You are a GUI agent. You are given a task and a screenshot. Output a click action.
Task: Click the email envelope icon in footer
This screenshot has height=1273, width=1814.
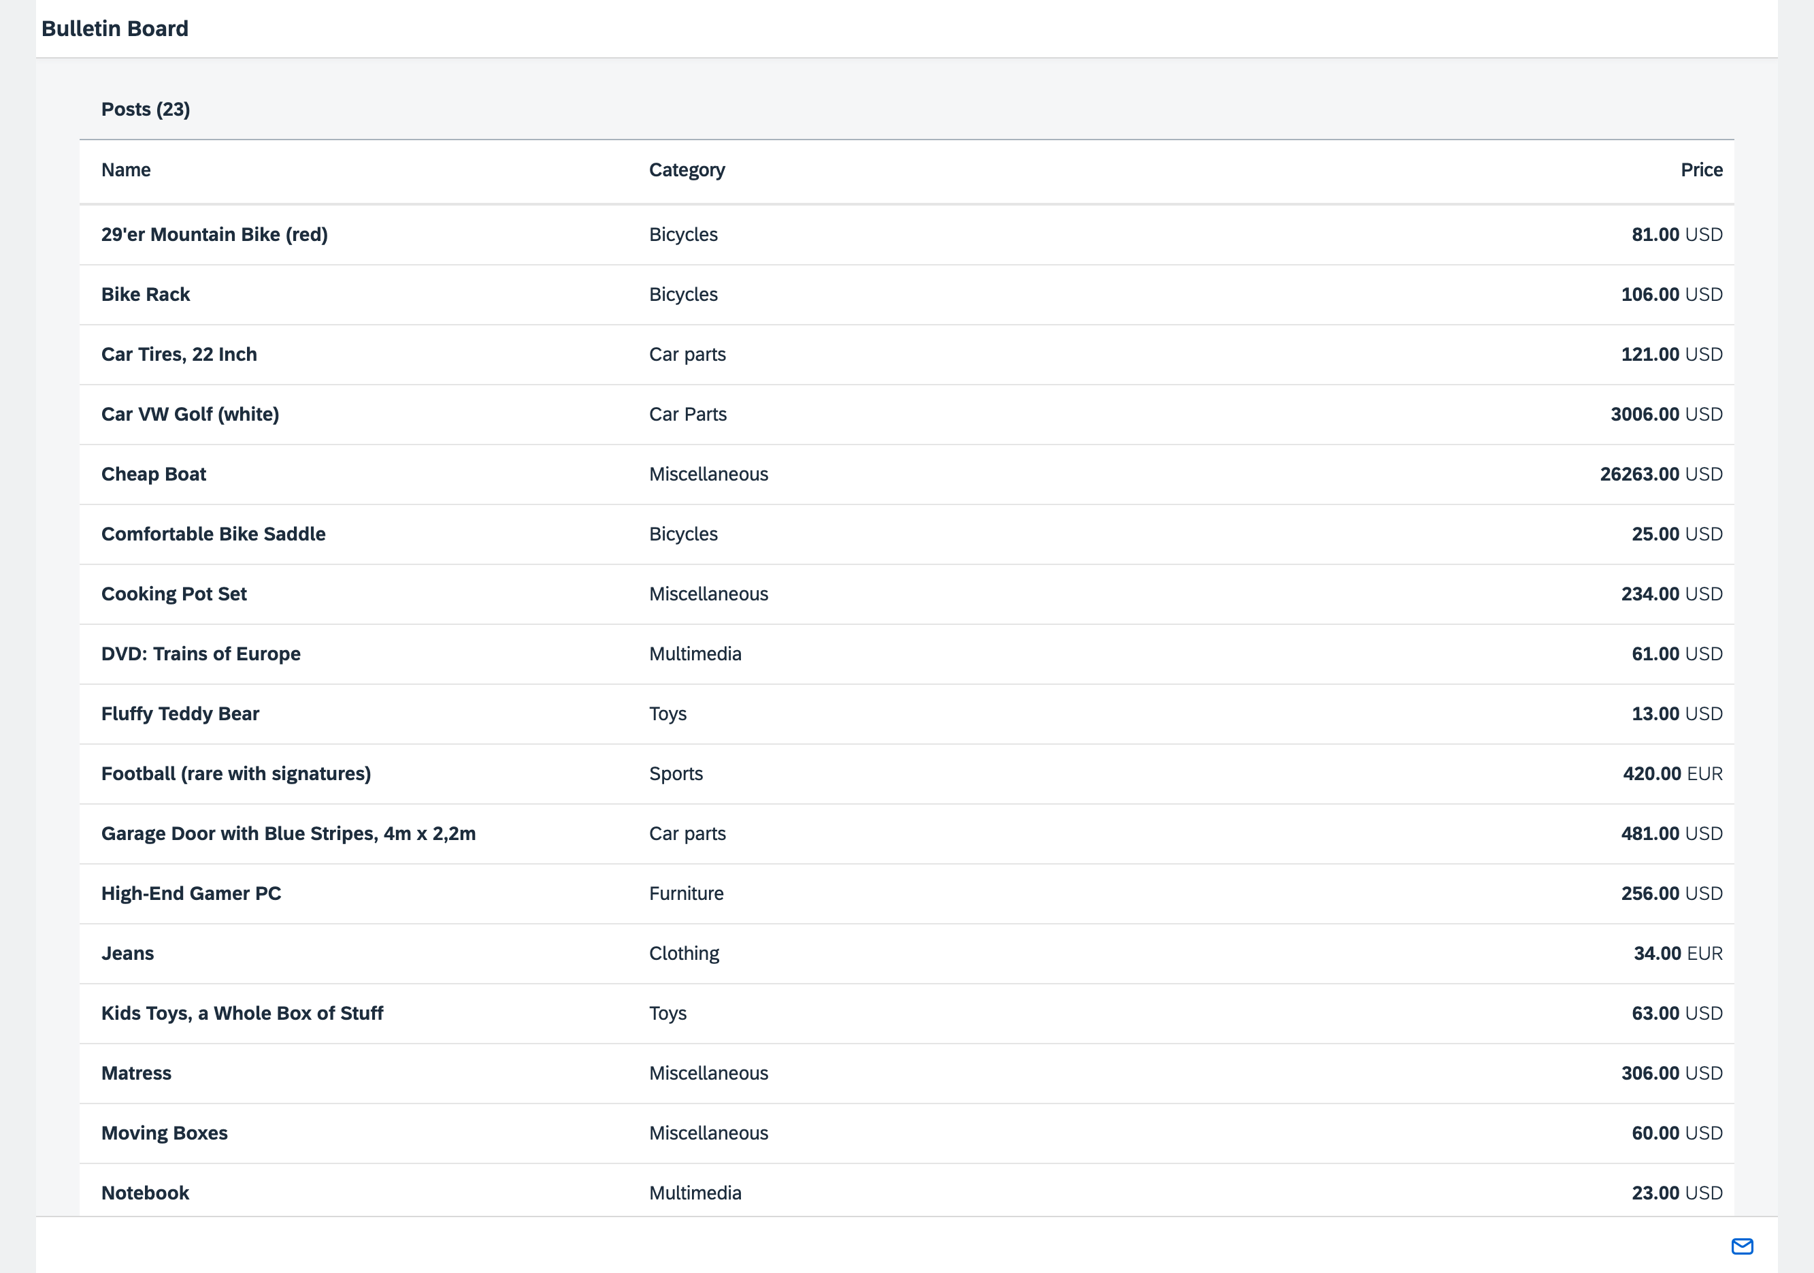tap(1742, 1246)
